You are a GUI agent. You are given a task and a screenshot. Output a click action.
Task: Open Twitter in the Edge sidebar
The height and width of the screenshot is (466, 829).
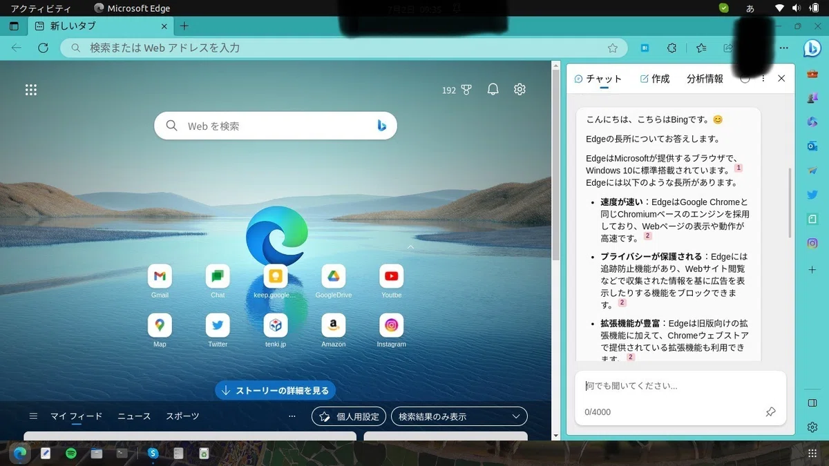[x=812, y=195]
